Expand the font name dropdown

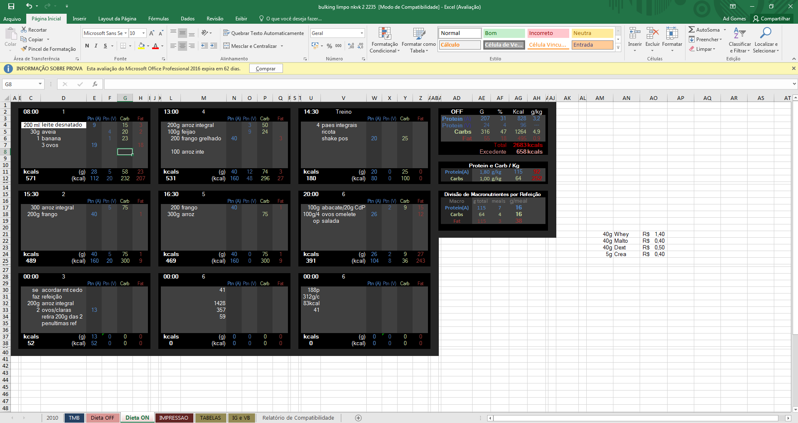125,33
